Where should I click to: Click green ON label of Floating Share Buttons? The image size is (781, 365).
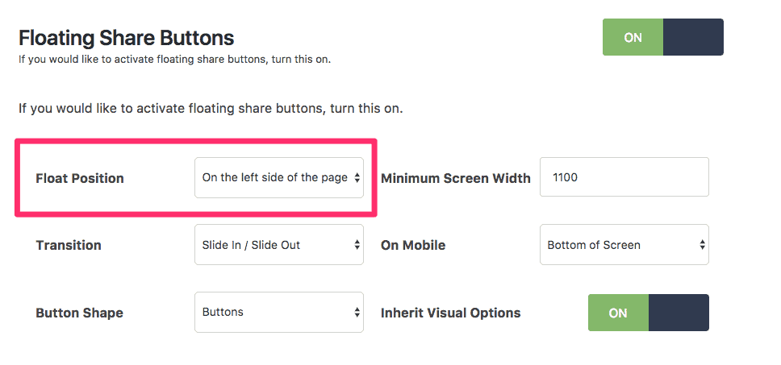click(633, 37)
